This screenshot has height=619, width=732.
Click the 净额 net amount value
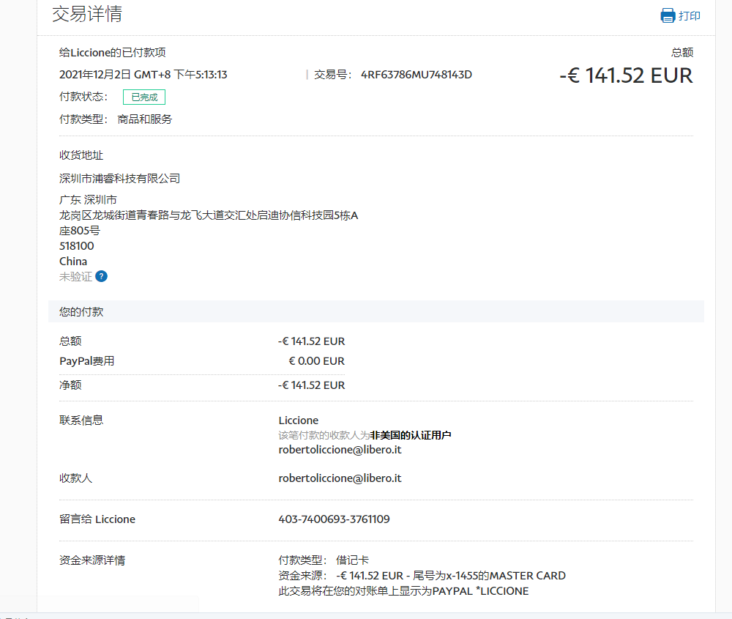(x=311, y=385)
